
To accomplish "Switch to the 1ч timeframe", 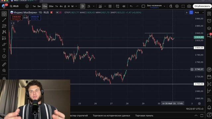I will coord(57,6).
